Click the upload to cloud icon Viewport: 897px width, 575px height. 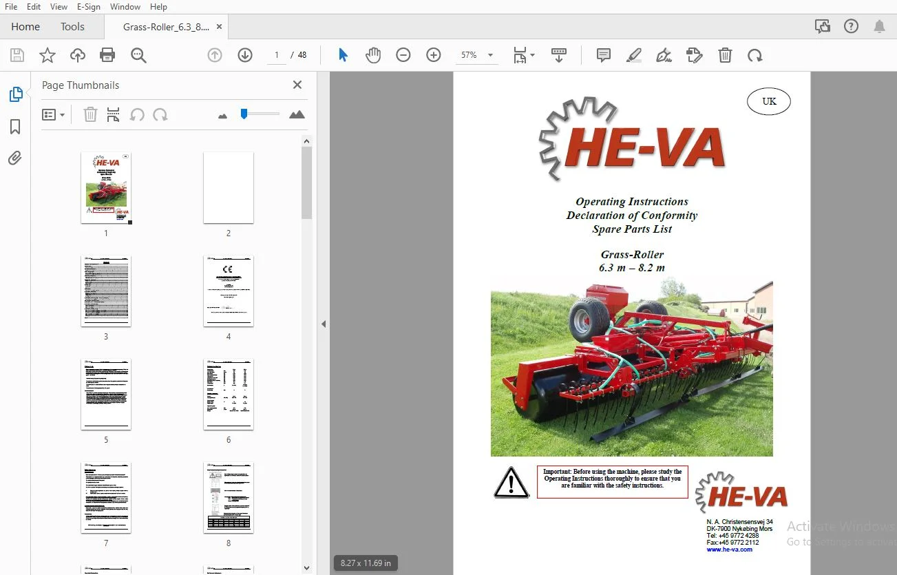coord(78,55)
